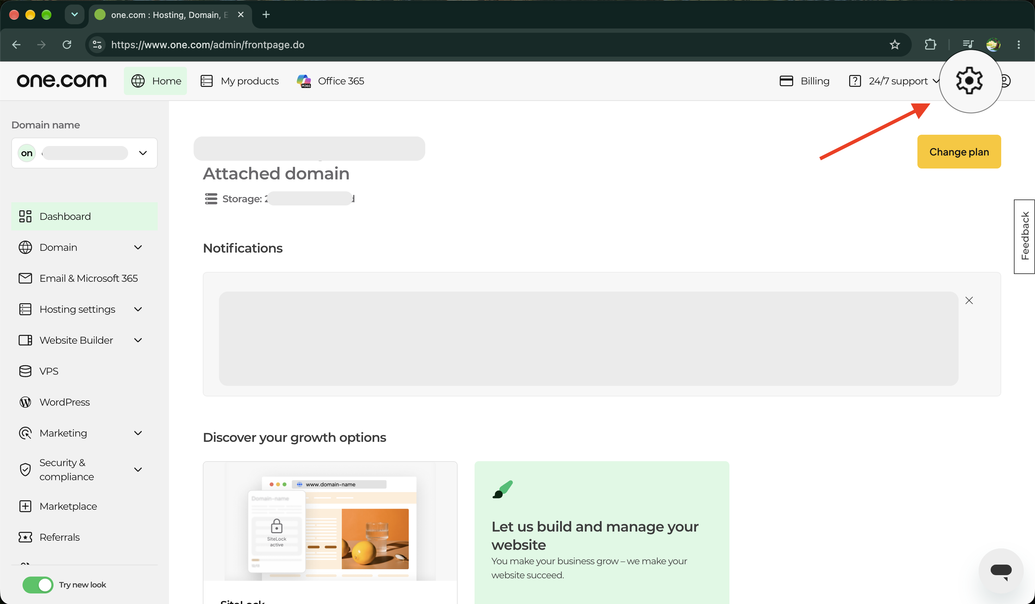Click the Email envelope icon

25,278
